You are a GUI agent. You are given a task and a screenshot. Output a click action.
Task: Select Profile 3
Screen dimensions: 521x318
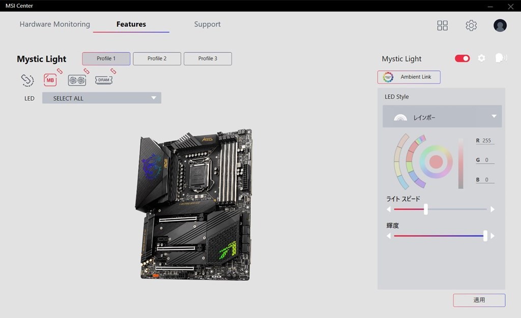pyautogui.click(x=208, y=59)
